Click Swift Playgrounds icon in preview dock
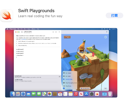Image resolution: width=127 pixels, height=102 pixels. pyautogui.click(x=97, y=94)
